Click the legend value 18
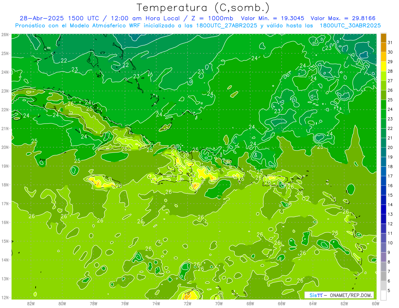 pos(390,166)
